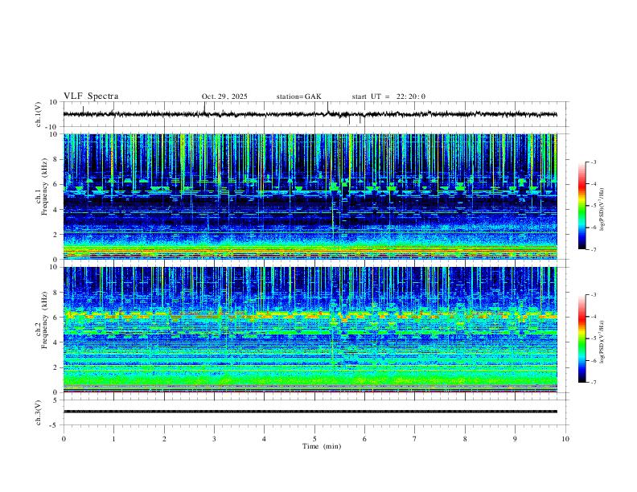Click the time axis tick label "1"
The width and height of the screenshot is (637, 492).
point(113,439)
